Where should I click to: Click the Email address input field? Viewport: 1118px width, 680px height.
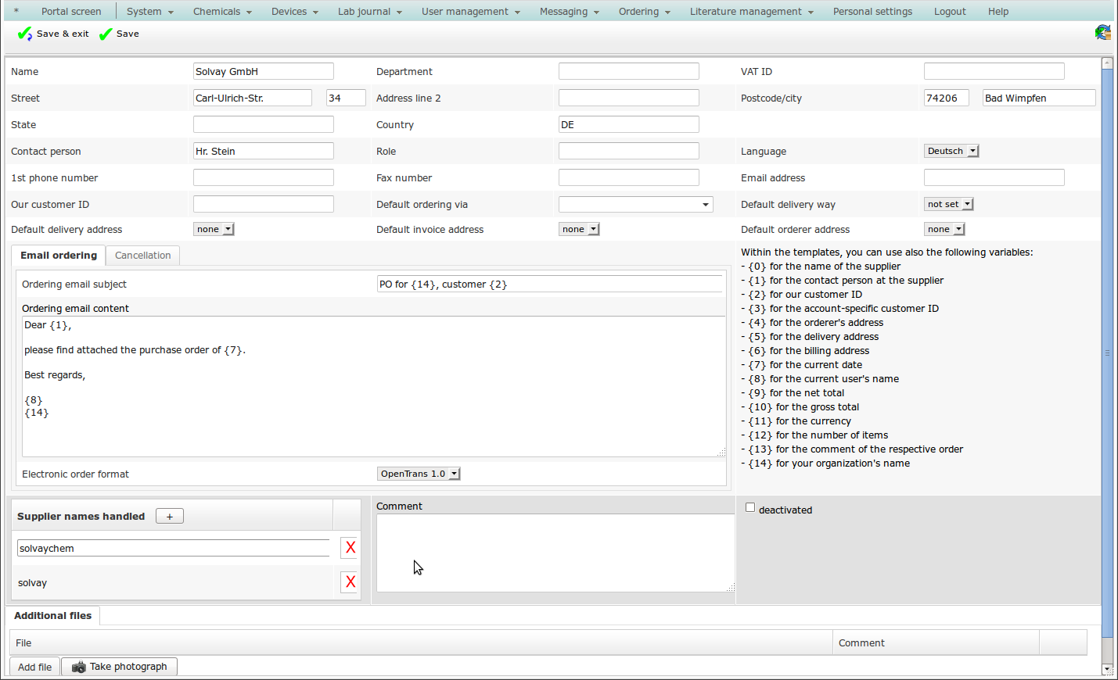tap(994, 178)
